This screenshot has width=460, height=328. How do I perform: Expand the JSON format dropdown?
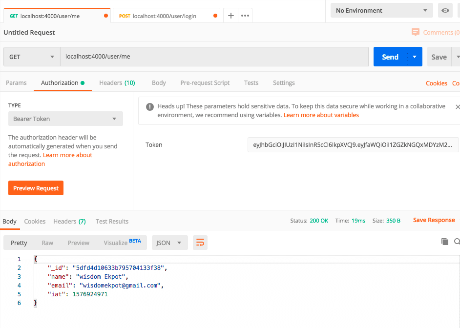(x=169, y=243)
